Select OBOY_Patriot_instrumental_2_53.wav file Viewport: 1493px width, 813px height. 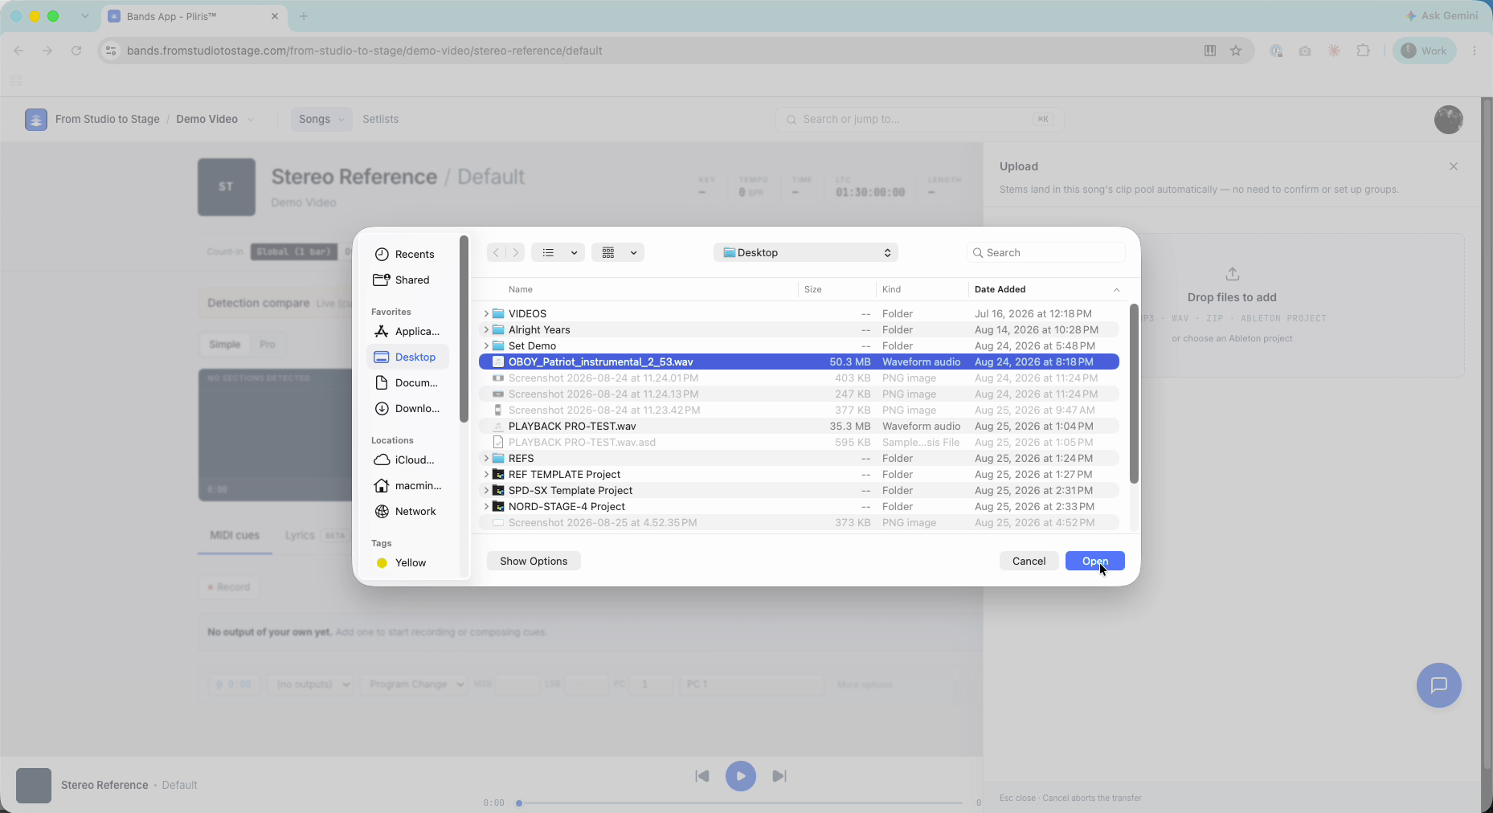coord(799,362)
